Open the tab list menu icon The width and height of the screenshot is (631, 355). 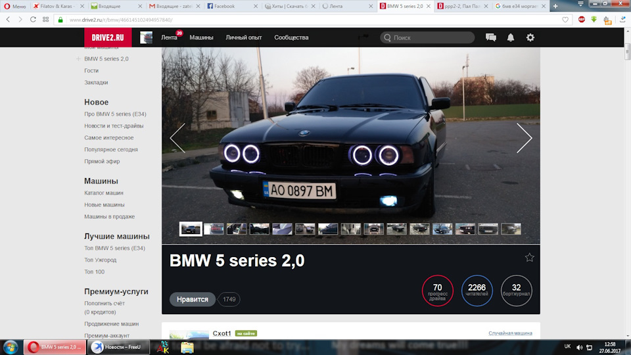tap(580, 4)
